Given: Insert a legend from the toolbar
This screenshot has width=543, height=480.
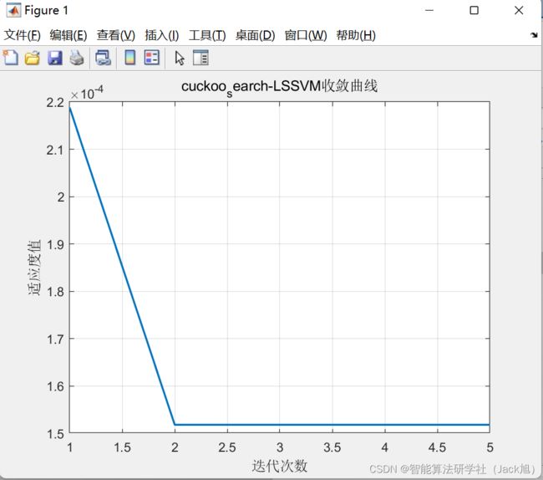Looking at the screenshot, I should pyautogui.click(x=152, y=58).
